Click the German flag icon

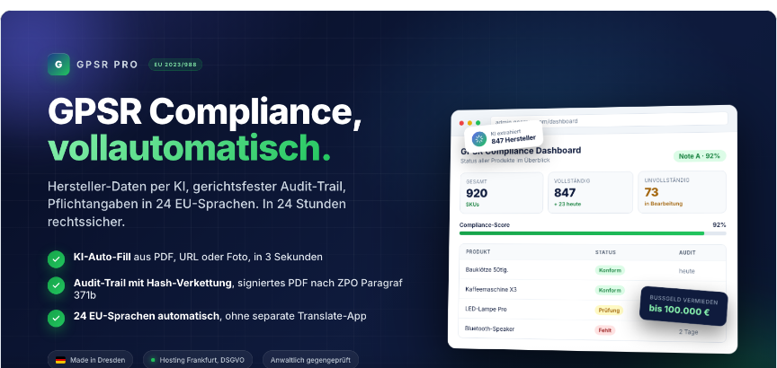[60, 360]
